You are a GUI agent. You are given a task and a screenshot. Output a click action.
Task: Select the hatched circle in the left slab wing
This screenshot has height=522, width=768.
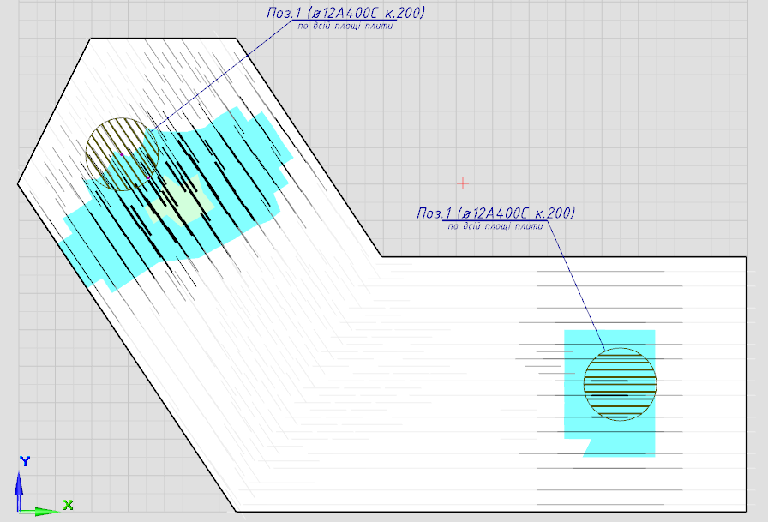point(123,154)
